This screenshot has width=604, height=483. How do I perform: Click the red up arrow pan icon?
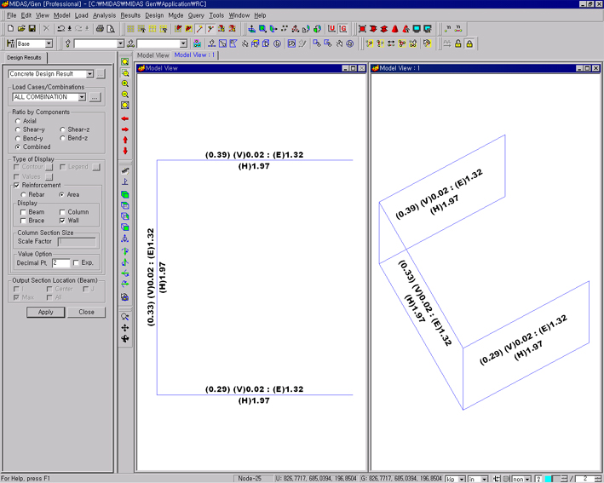125,141
